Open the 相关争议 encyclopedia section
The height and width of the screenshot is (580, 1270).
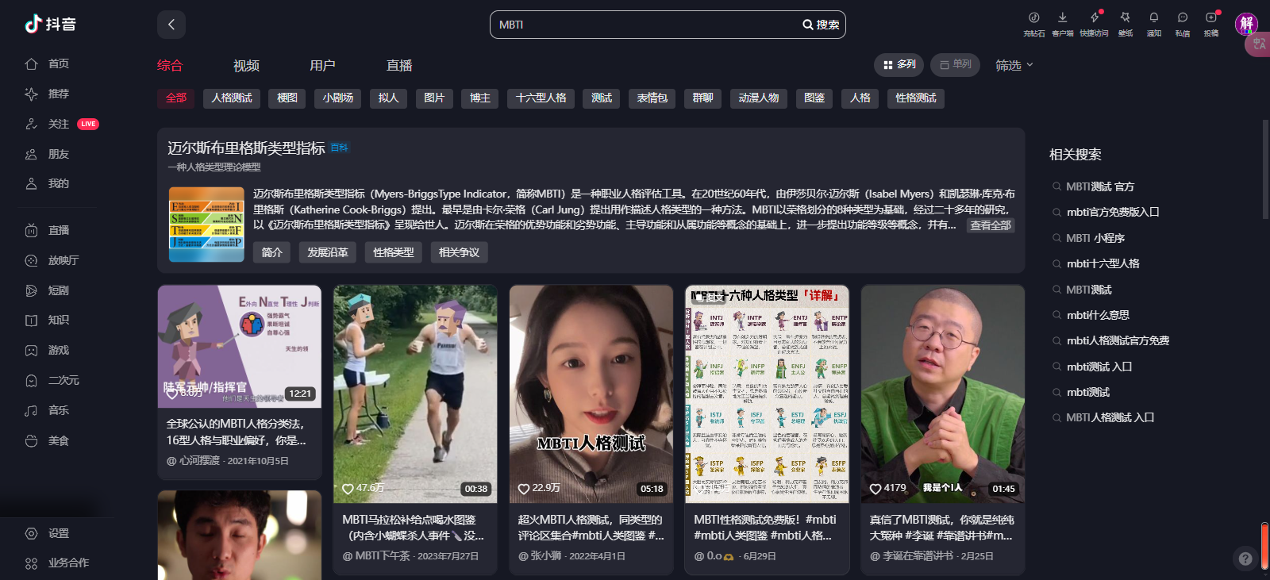tap(459, 252)
